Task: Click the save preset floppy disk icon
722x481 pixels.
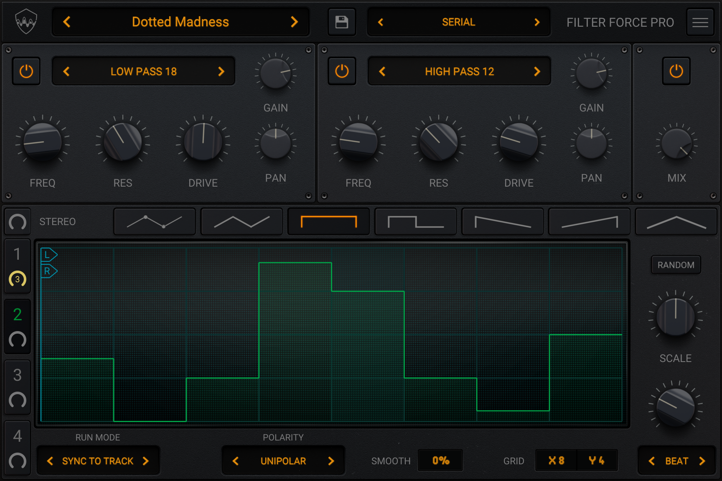Action: [341, 22]
